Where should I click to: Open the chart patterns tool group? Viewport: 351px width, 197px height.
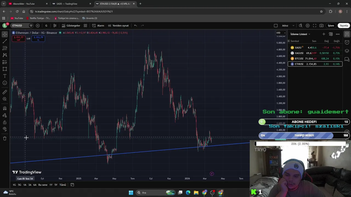click(x=5, y=55)
